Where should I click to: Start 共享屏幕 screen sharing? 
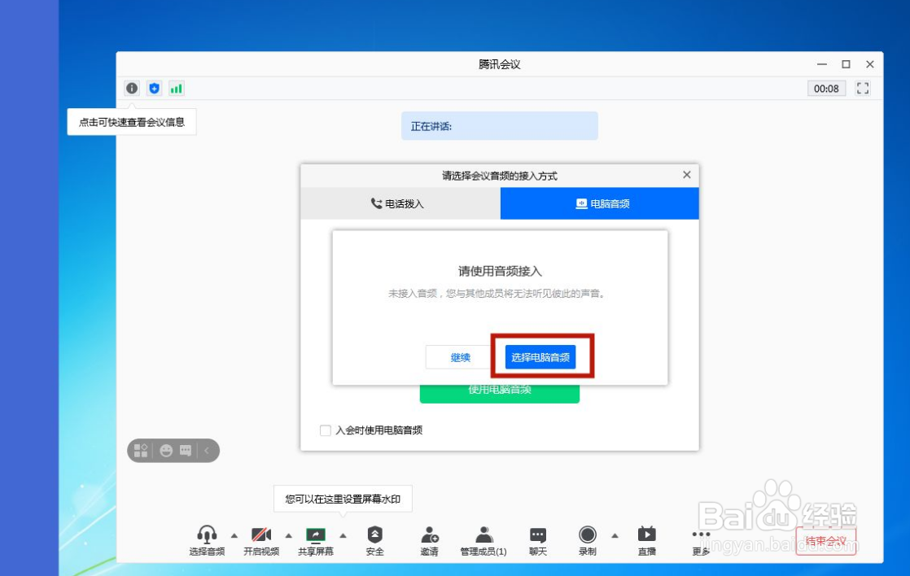[316, 540]
